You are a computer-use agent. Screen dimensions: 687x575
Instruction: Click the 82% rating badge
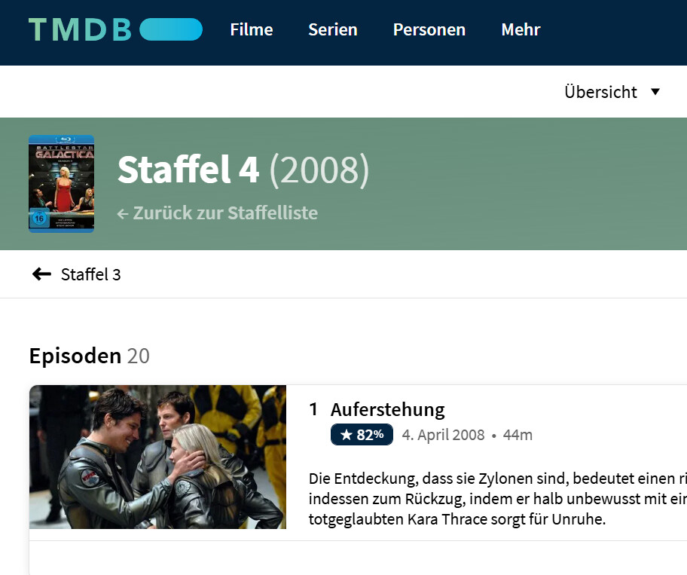click(362, 435)
